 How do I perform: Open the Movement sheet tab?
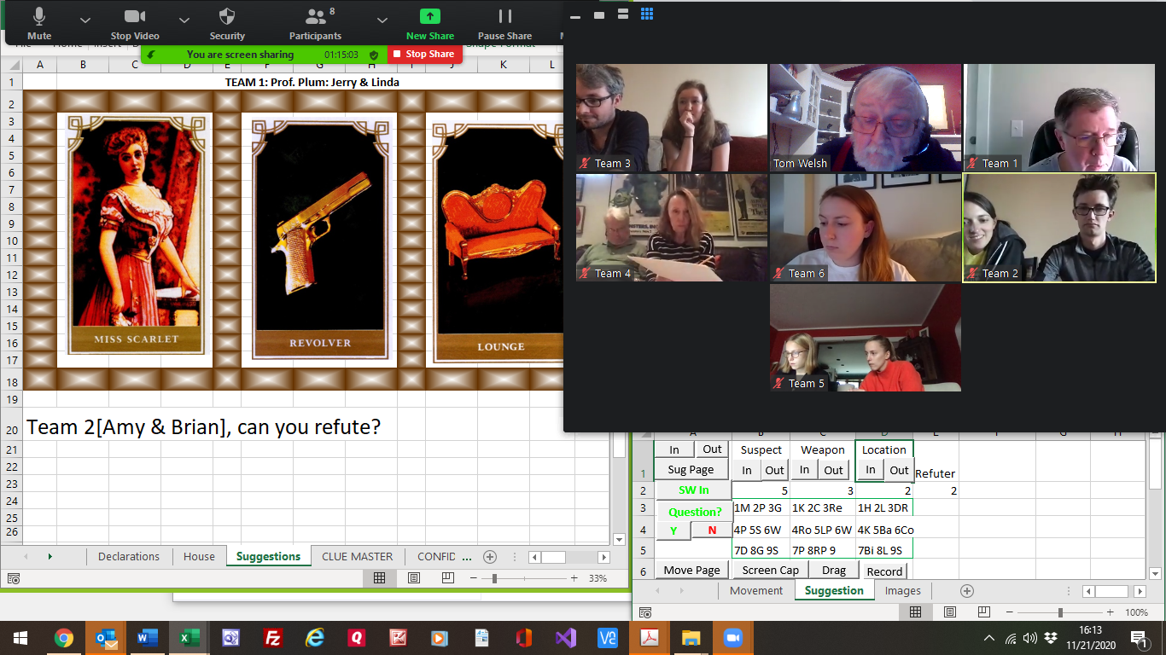756,590
